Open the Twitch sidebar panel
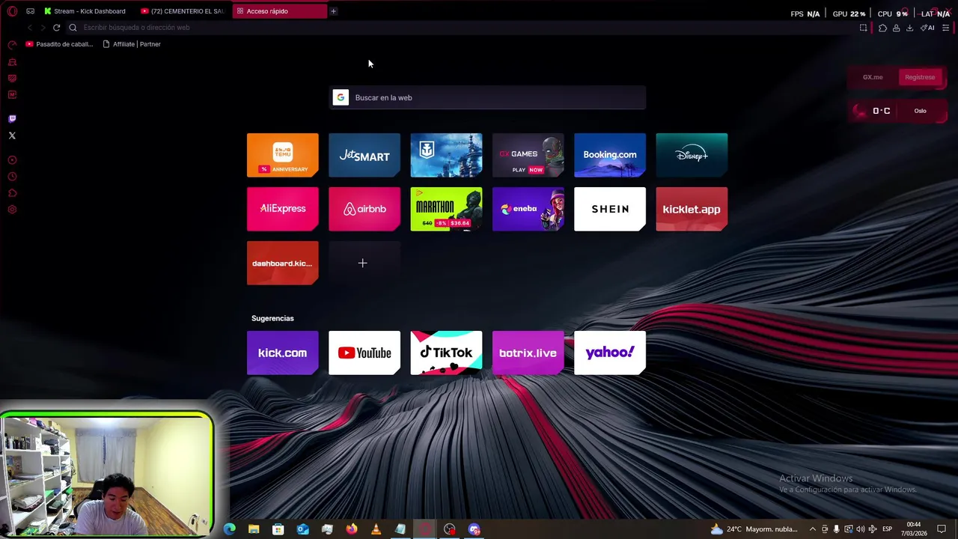 [12, 118]
